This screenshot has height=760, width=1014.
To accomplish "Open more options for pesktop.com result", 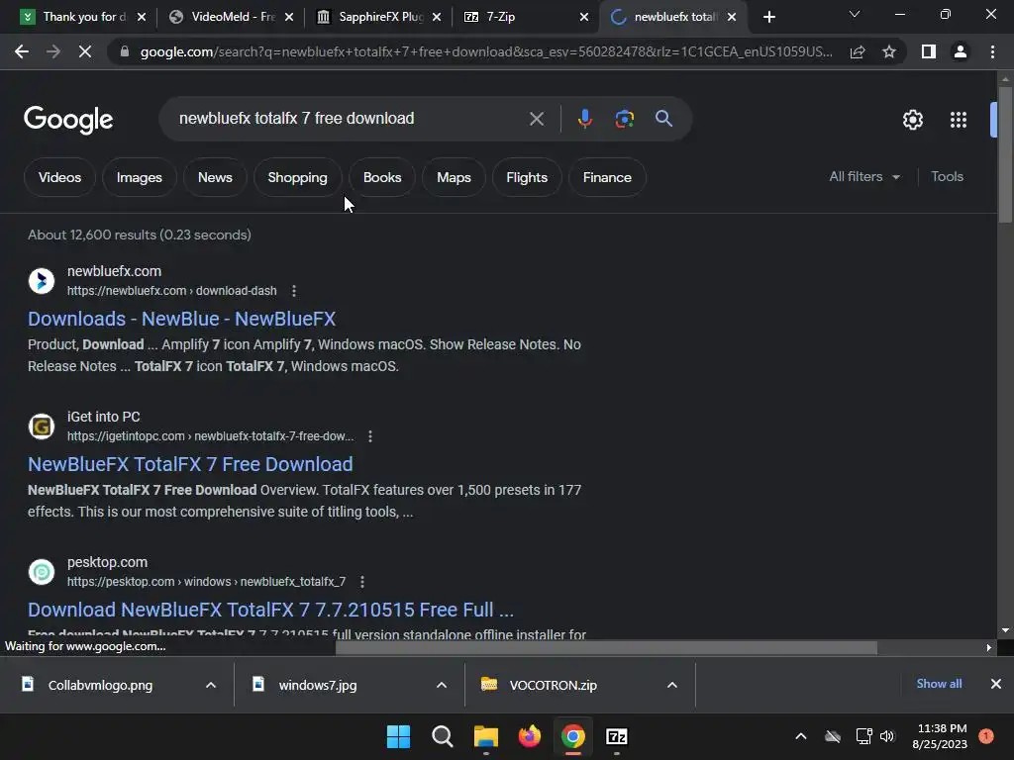I will 362,582.
